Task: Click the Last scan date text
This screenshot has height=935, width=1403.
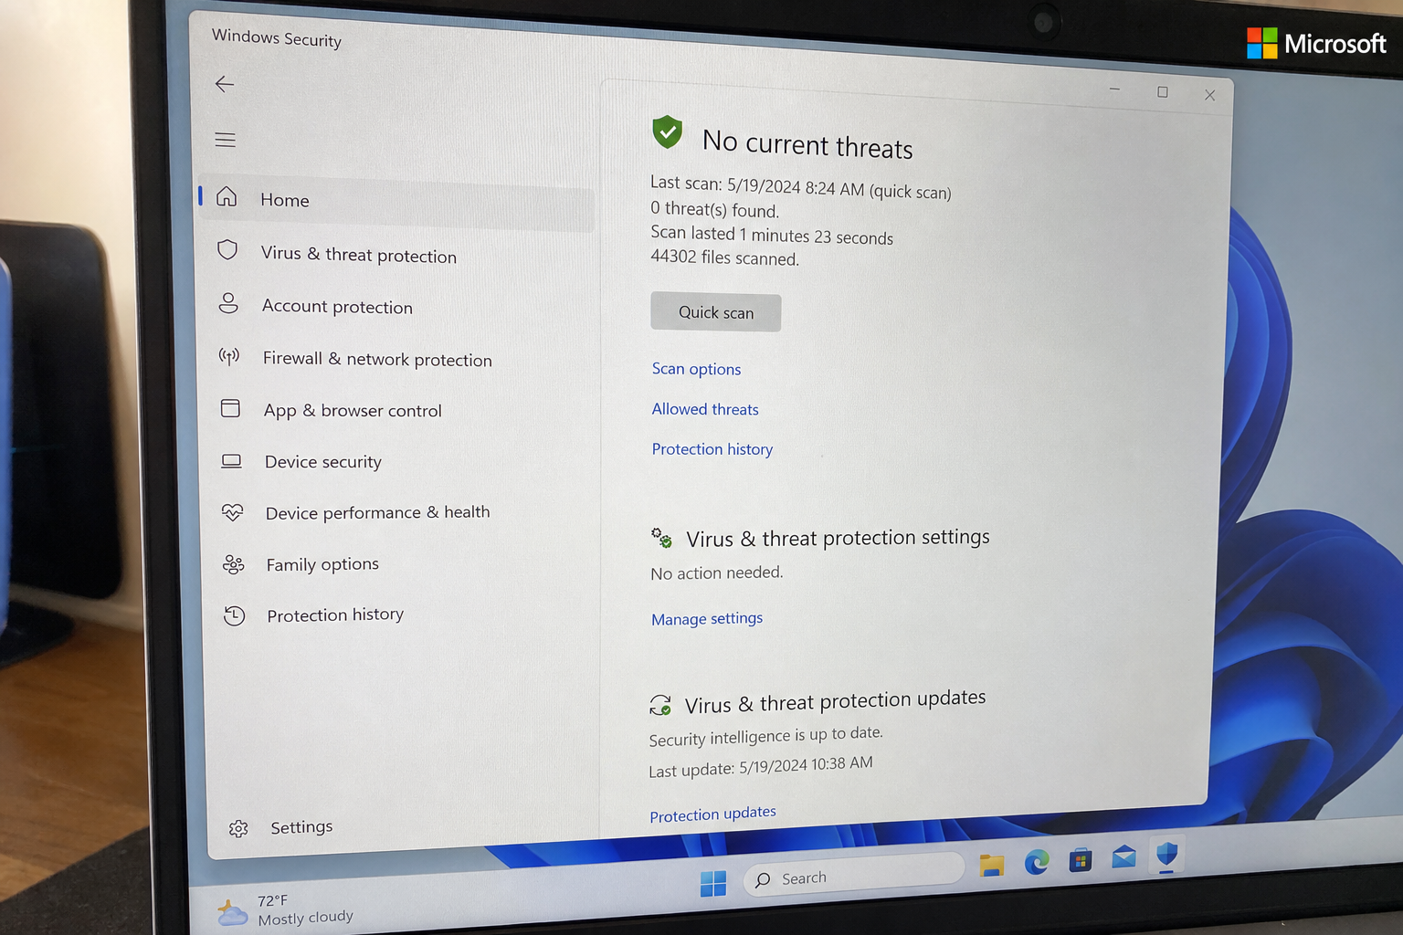Action: pyautogui.click(x=801, y=187)
